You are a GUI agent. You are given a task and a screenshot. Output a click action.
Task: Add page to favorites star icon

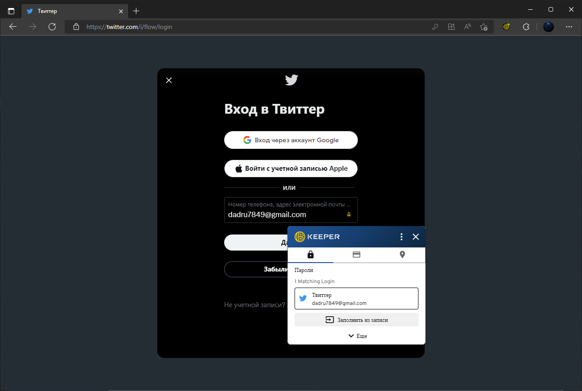click(x=484, y=27)
